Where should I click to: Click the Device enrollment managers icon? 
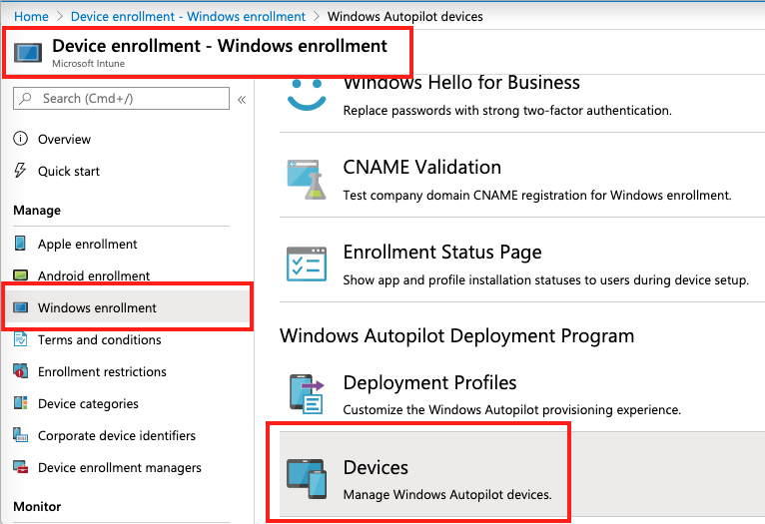click(x=21, y=467)
